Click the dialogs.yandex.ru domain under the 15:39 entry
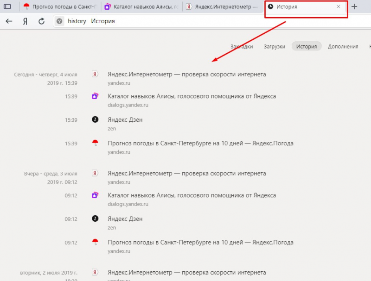 pyautogui.click(x=128, y=105)
